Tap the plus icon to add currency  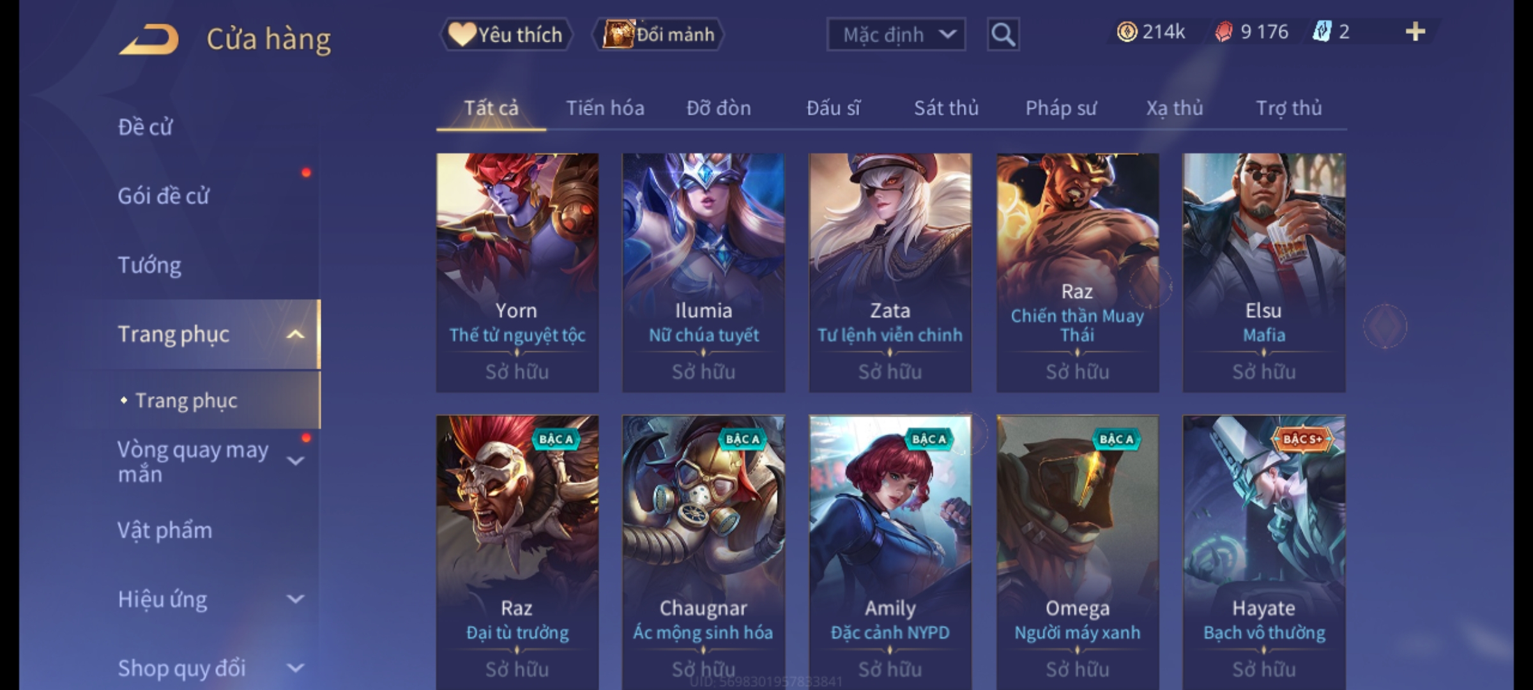(x=1415, y=32)
